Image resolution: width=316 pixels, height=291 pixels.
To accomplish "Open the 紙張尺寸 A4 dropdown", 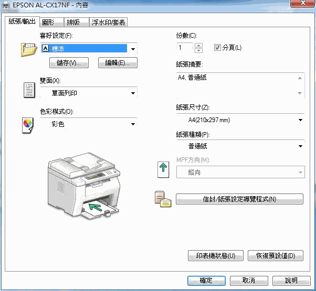I will click(240, 120).
